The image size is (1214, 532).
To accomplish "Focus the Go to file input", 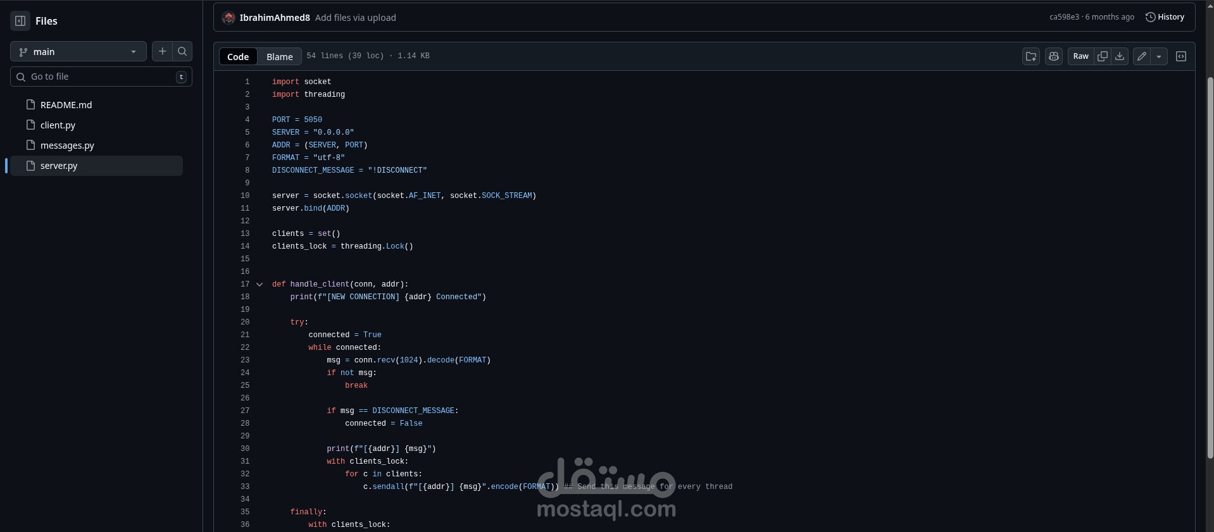I will [x=101, y=77].
